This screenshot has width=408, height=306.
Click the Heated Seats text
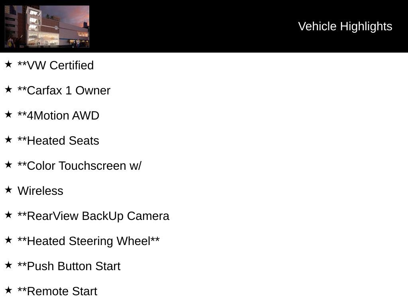[58, 141]
